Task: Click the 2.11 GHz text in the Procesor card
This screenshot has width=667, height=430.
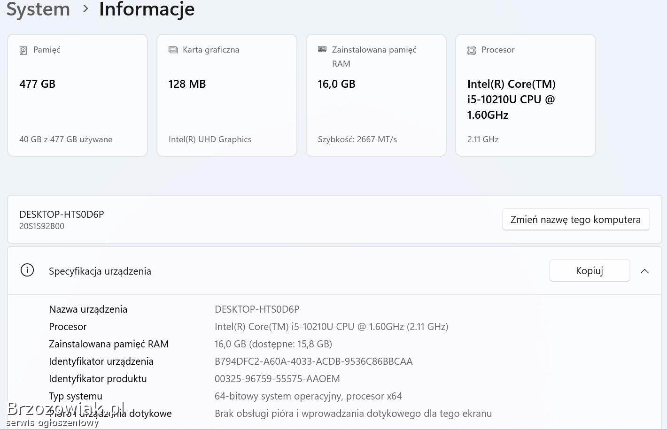Action: (483, 139)
